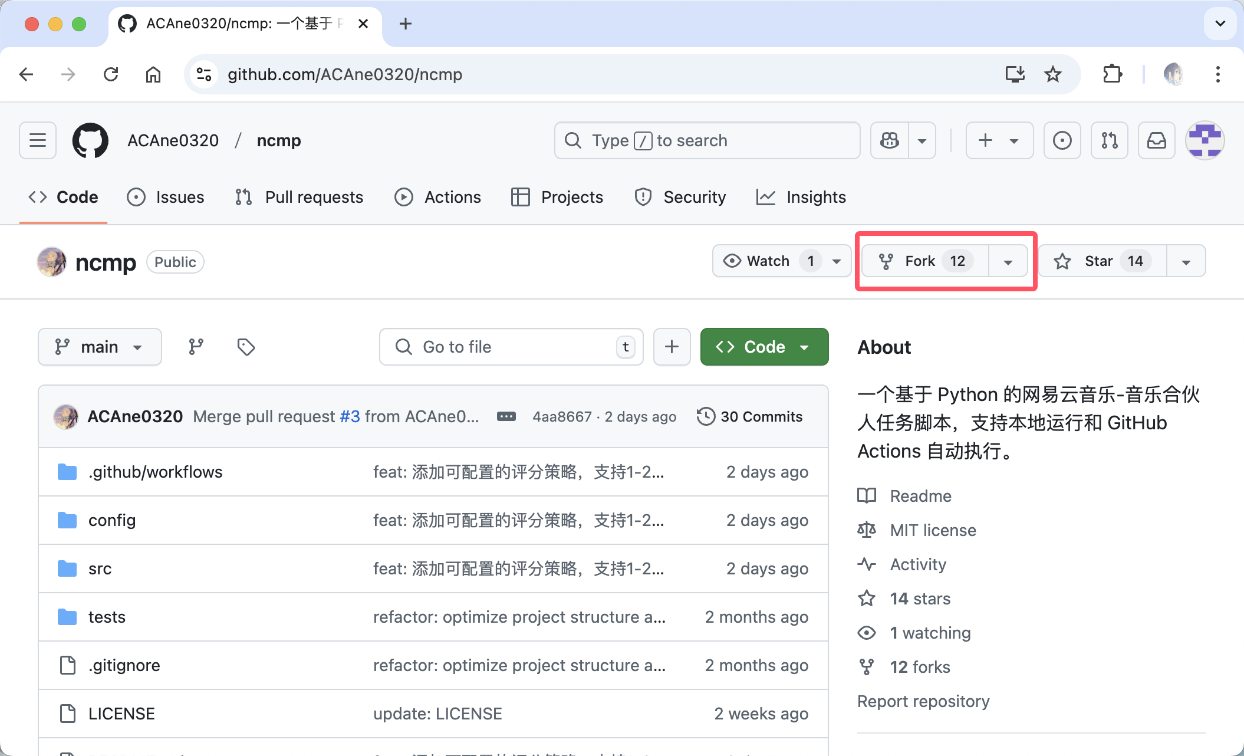Open the Chrome home page button
The height and width of the screenshot is (756, 1244).
(x=153, y=74)
